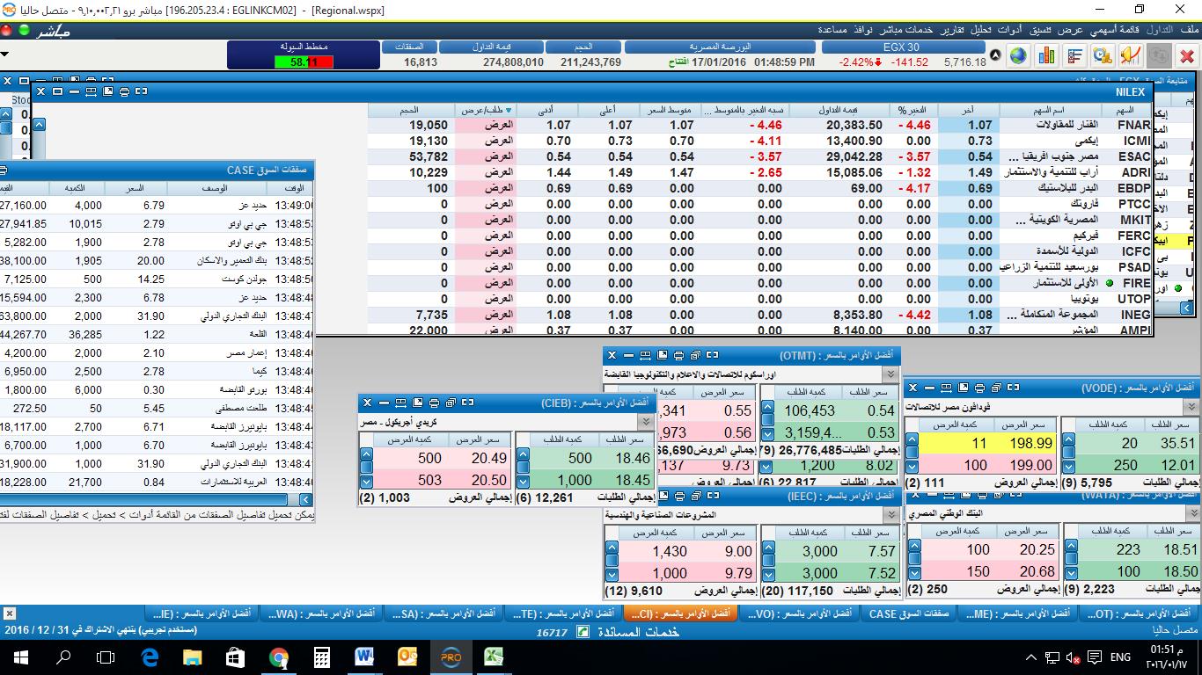Sort by the طلب/عرض column header

(486, 111)
